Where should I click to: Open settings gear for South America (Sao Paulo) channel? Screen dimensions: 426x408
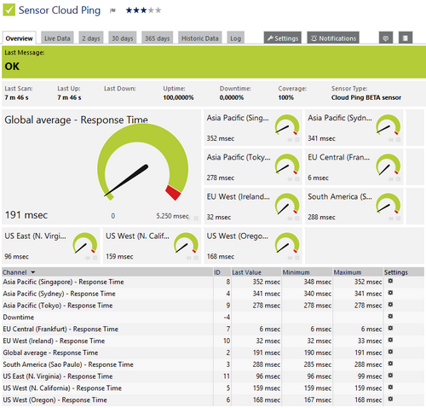pos(390,364)
